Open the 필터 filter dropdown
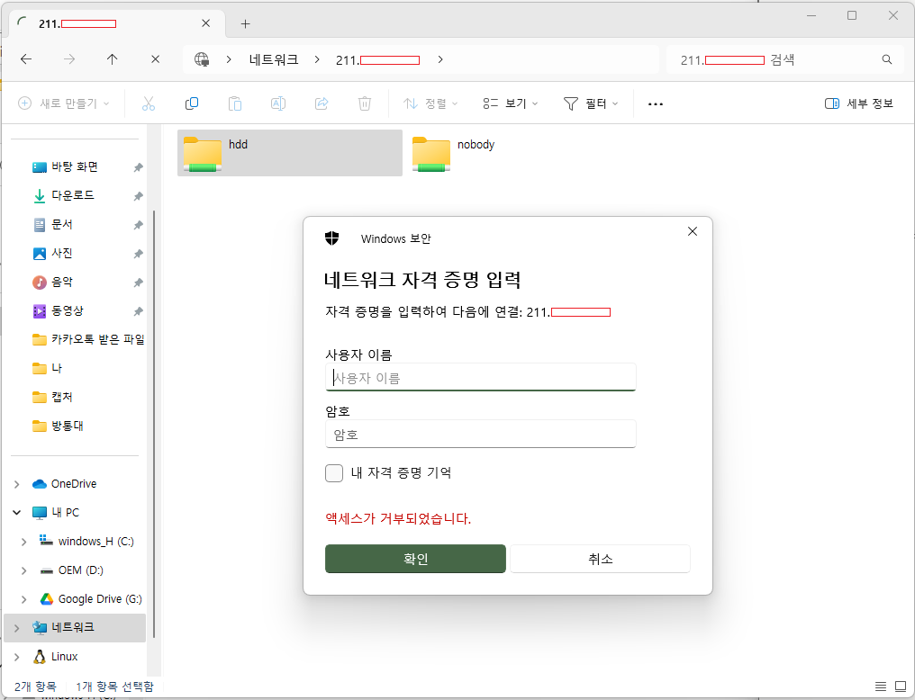 coord(591,103)
